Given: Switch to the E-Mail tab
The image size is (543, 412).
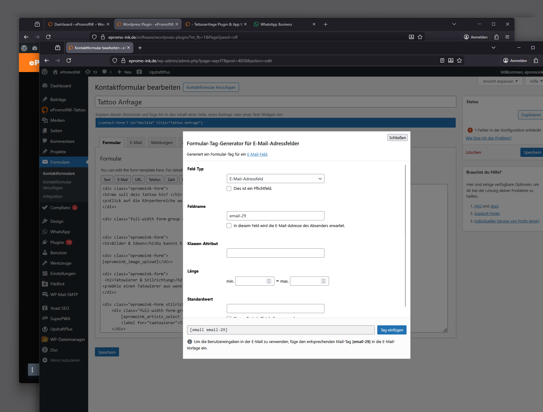Looking at the screenshot, I should coord(136,143).
